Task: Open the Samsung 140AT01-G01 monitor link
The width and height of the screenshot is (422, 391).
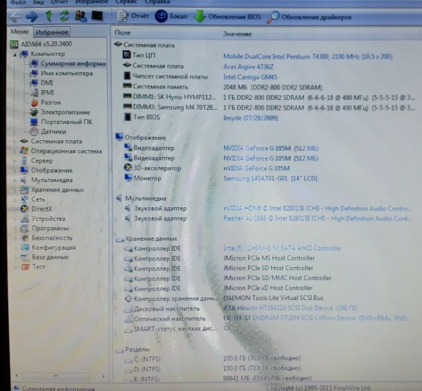Action: (x=271, y=178)
